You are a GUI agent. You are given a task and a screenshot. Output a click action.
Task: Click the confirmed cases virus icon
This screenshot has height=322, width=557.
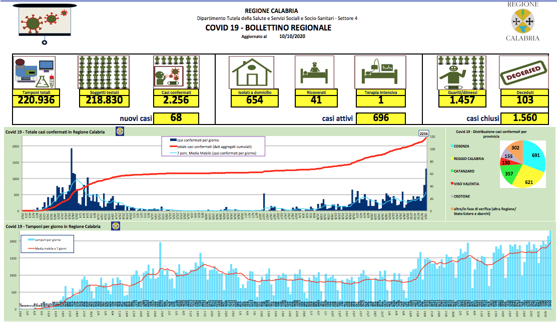[176, 73]
